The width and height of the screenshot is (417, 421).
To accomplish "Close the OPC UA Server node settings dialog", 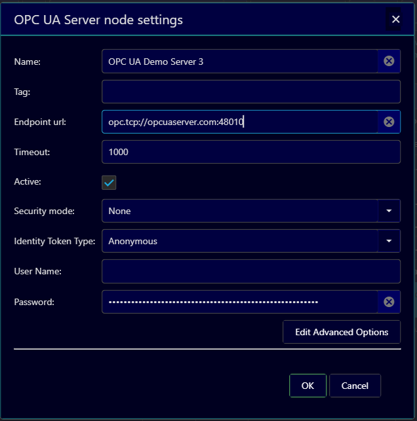I will [395, 20].
